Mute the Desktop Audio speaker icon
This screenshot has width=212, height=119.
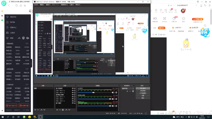[x=113, y=93]
